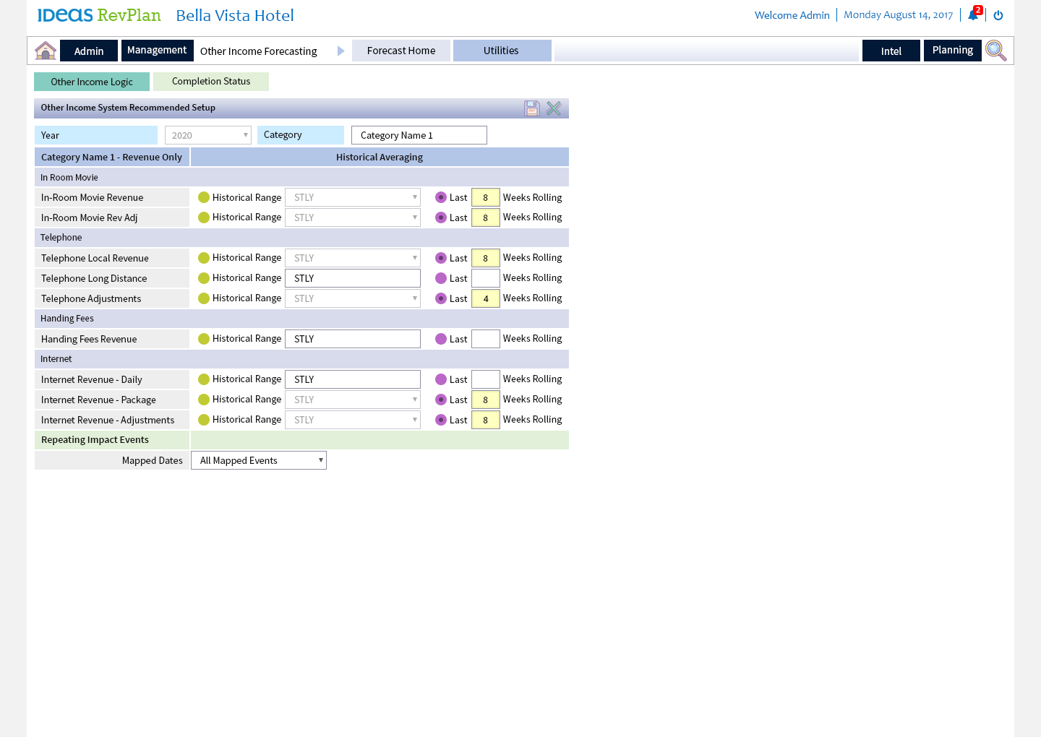Click the magnifying glass search icon

[995, 51]
